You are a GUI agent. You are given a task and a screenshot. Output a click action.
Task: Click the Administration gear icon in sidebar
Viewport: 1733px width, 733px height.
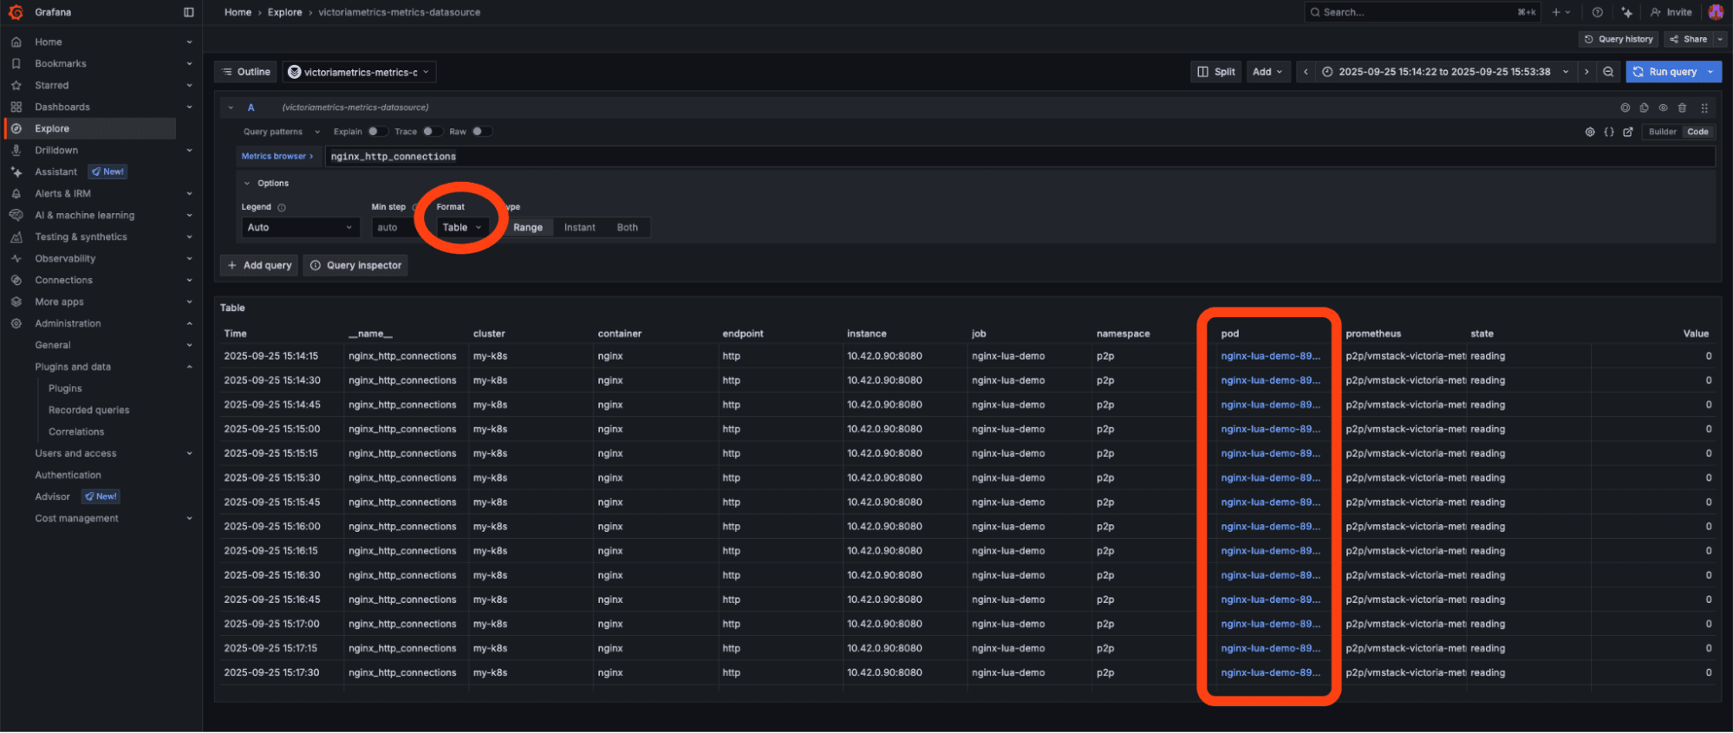click(x=16, y=323)
